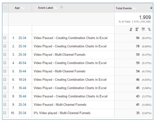
Task: Click the value 41 in row 9
Action: click(x=138, y=105)
